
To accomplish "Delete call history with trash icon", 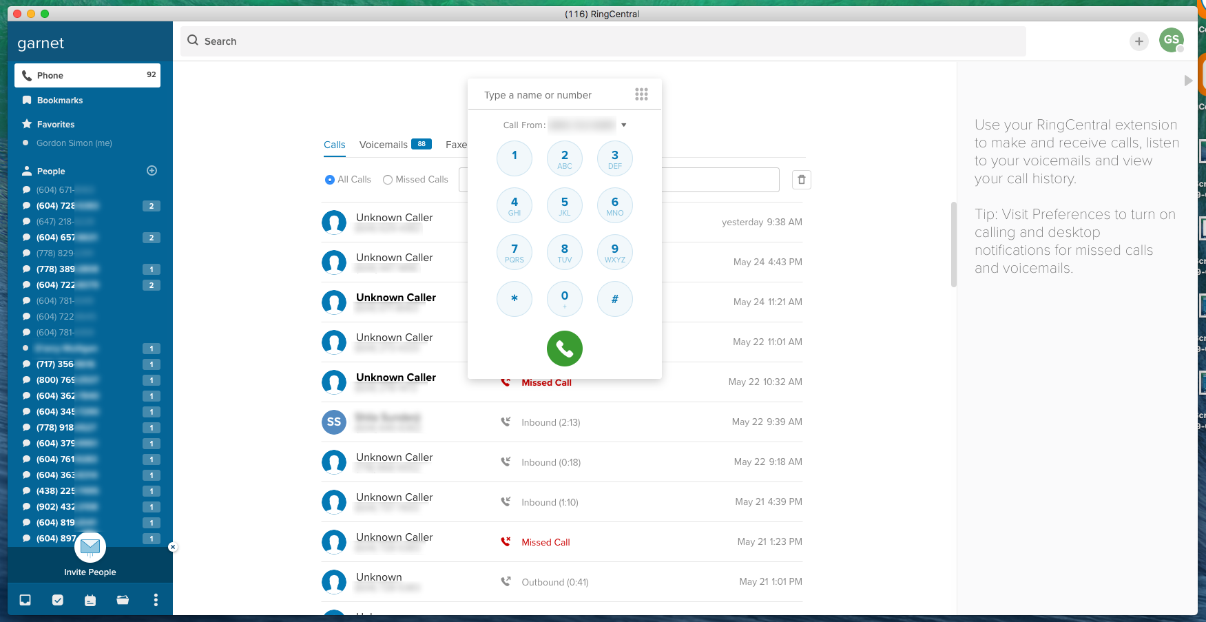I will click(801, 180).
